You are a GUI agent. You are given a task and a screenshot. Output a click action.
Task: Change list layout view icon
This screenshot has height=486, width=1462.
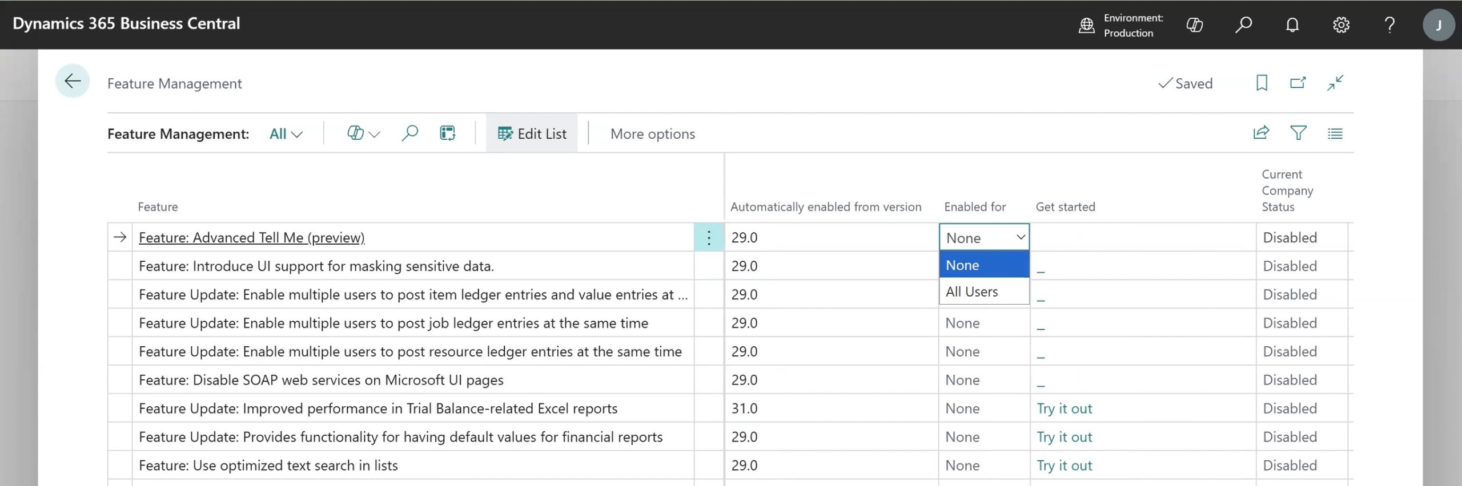1335,133
